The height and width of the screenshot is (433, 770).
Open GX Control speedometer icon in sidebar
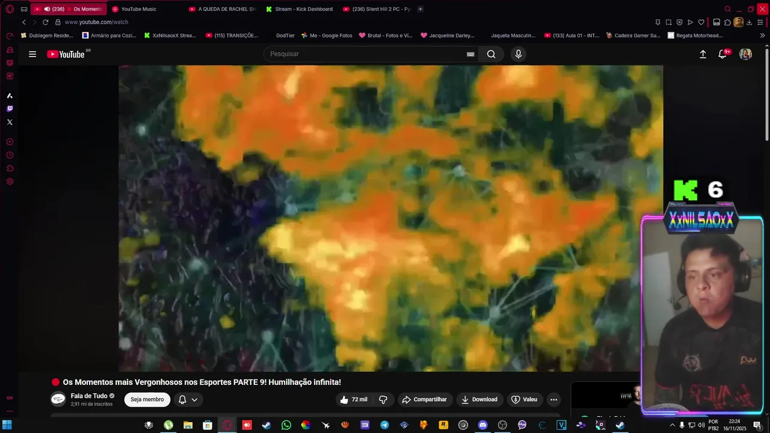coord(10,36)
